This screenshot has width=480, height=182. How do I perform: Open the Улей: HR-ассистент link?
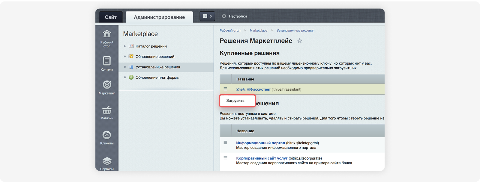tap(253, 89)
